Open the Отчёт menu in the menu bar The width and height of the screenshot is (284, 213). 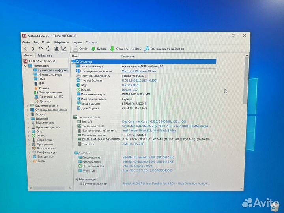pos(46,42)
